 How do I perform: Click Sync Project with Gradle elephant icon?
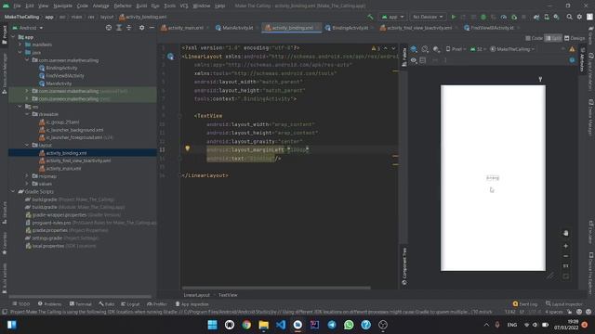[536, 17]
